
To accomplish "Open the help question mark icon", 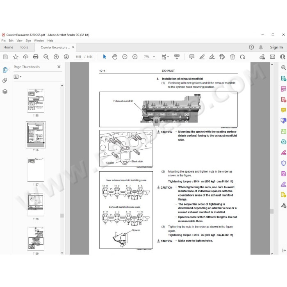I will [x=251, y=47].
